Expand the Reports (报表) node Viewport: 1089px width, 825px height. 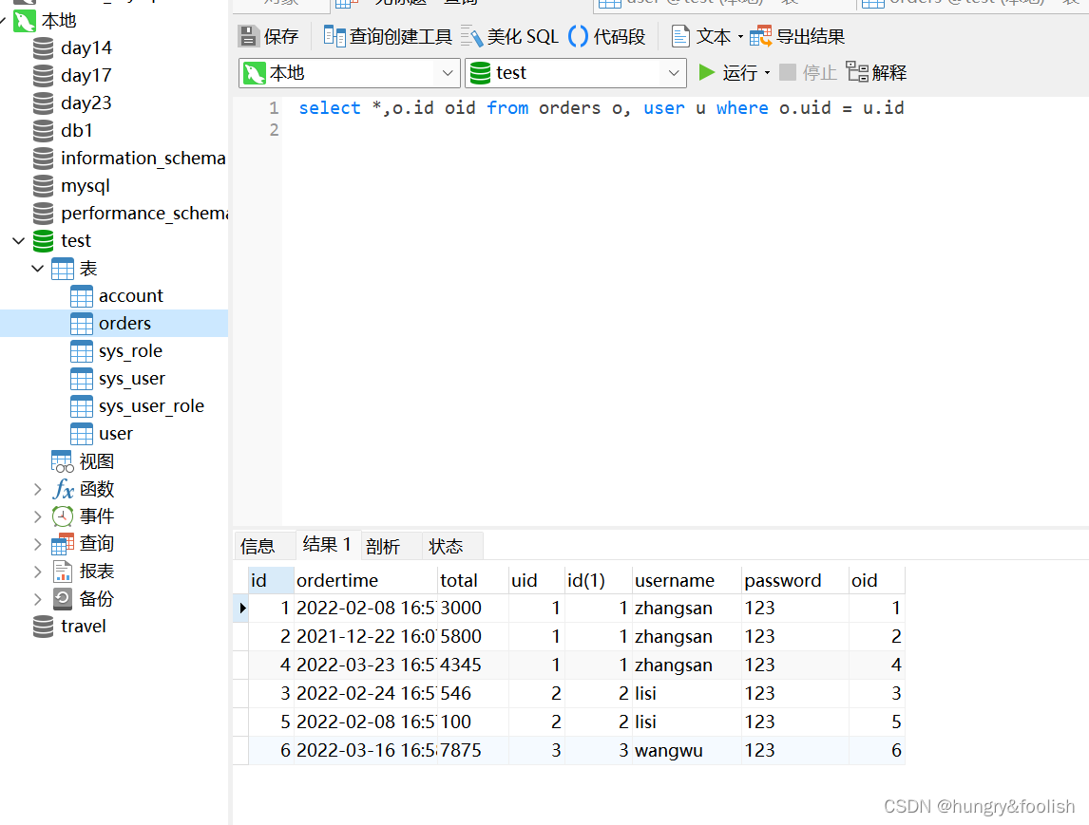37,572
